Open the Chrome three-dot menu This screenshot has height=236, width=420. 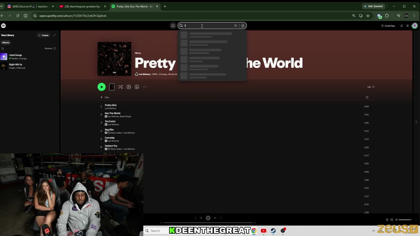tap(415, 16)
